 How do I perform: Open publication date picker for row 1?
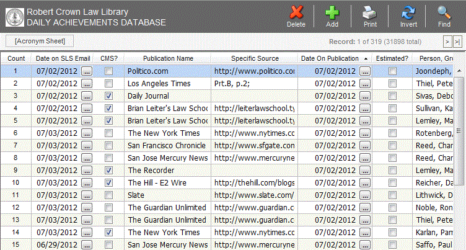point(365,71)
